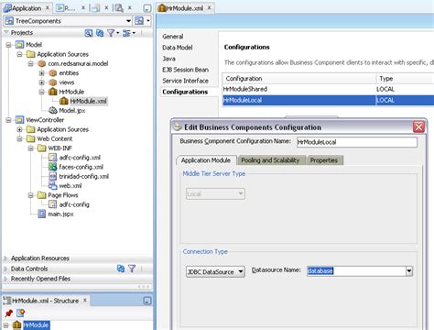
Task: Click the search icon in Projects toolbar
Action: tap(88, 33)
